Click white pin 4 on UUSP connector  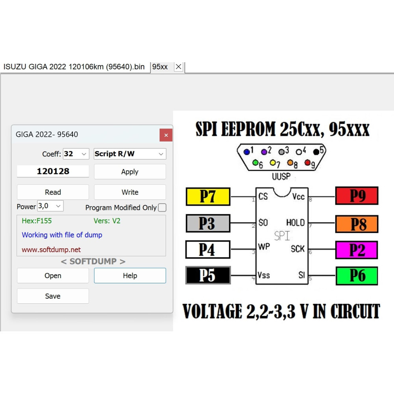tap(299, 152)
